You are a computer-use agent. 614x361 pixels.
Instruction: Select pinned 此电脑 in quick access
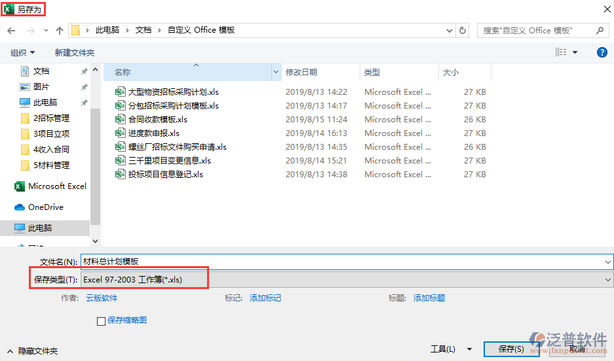tap(45, 103)
